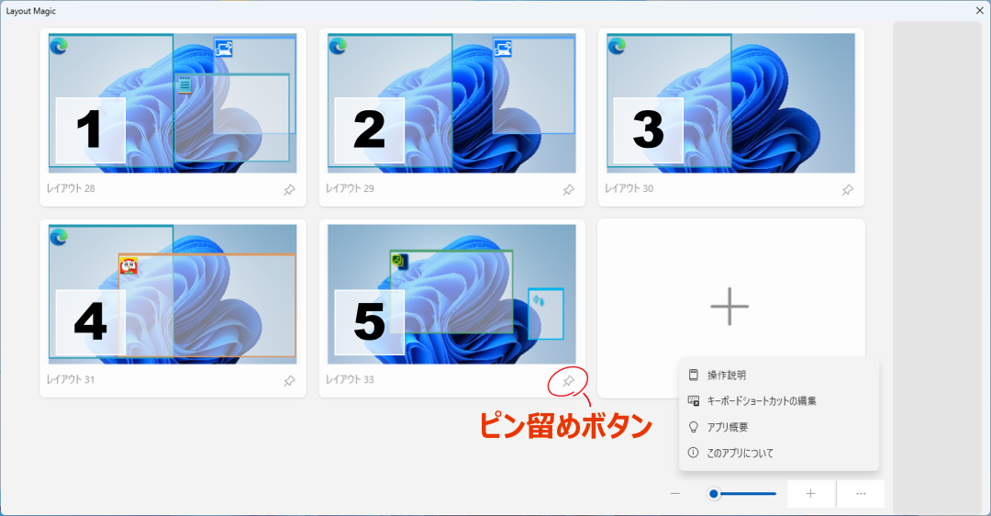
Task: Pin the レイアウト 30 card
Action: 848,190
